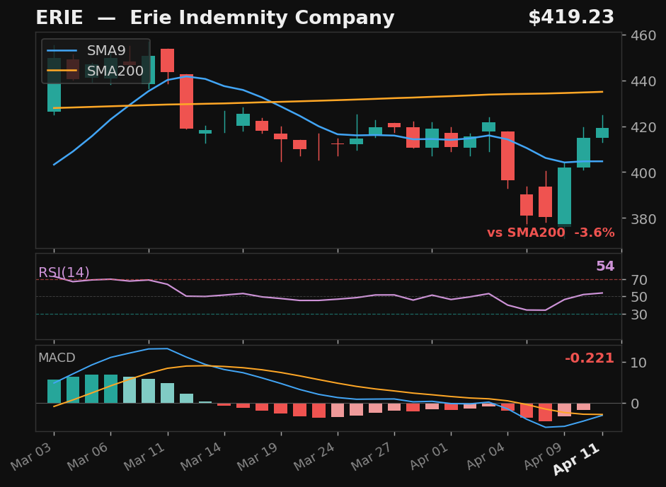Click the RSI 50 axis label

[x=639, y=297]
